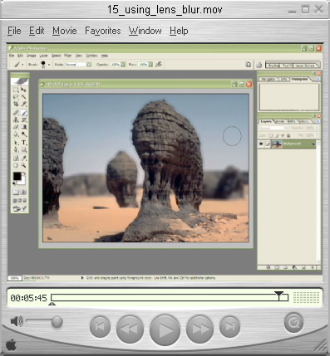This screenshot has width=330, height=356.
Task: Select the Blur tool
Action: (16, 134)
